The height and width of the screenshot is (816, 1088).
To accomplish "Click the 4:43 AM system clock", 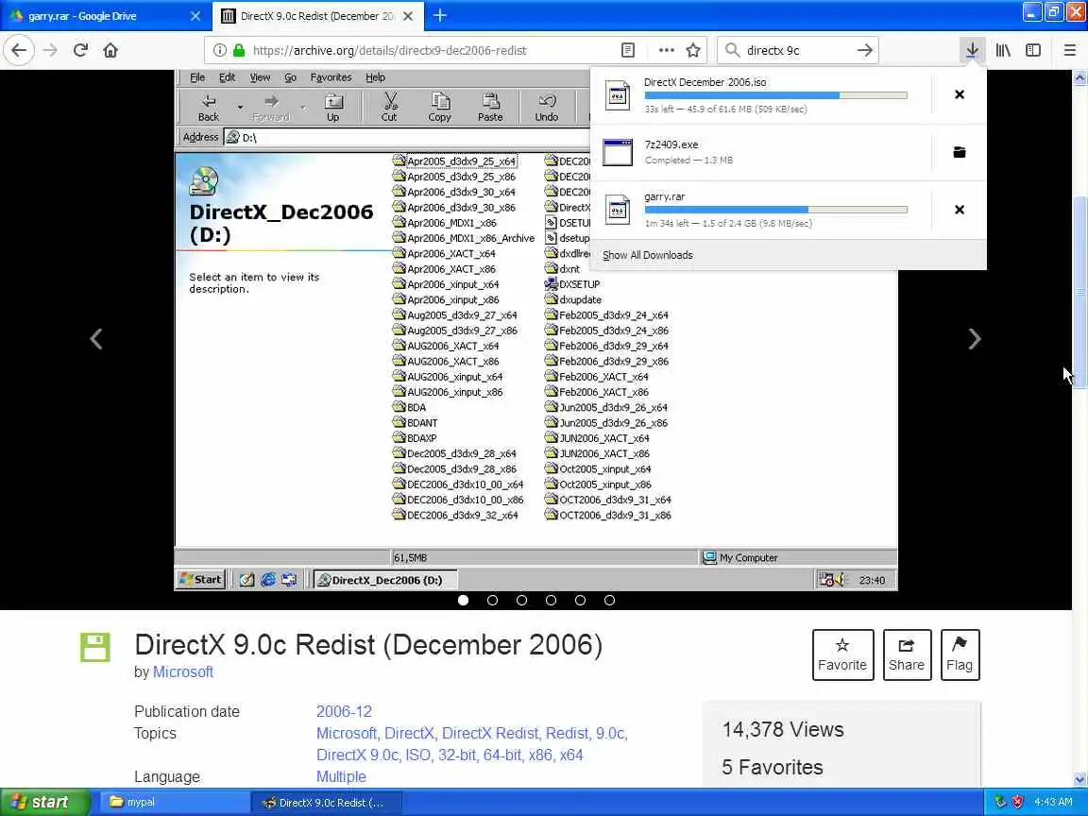I will (1053, 802).
